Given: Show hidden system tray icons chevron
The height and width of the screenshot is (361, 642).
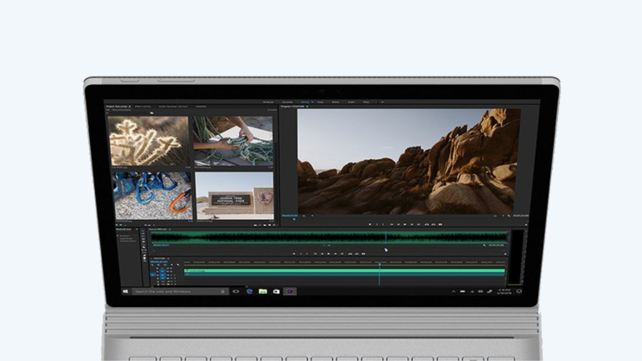Looking at the screenshot, I should [454, 291].
